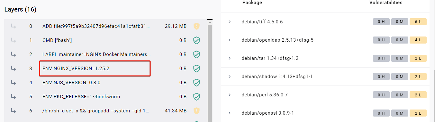Click the arrow icon beside layer 3
This screenshot has width=435, height=122.
[x=14, y=68]
